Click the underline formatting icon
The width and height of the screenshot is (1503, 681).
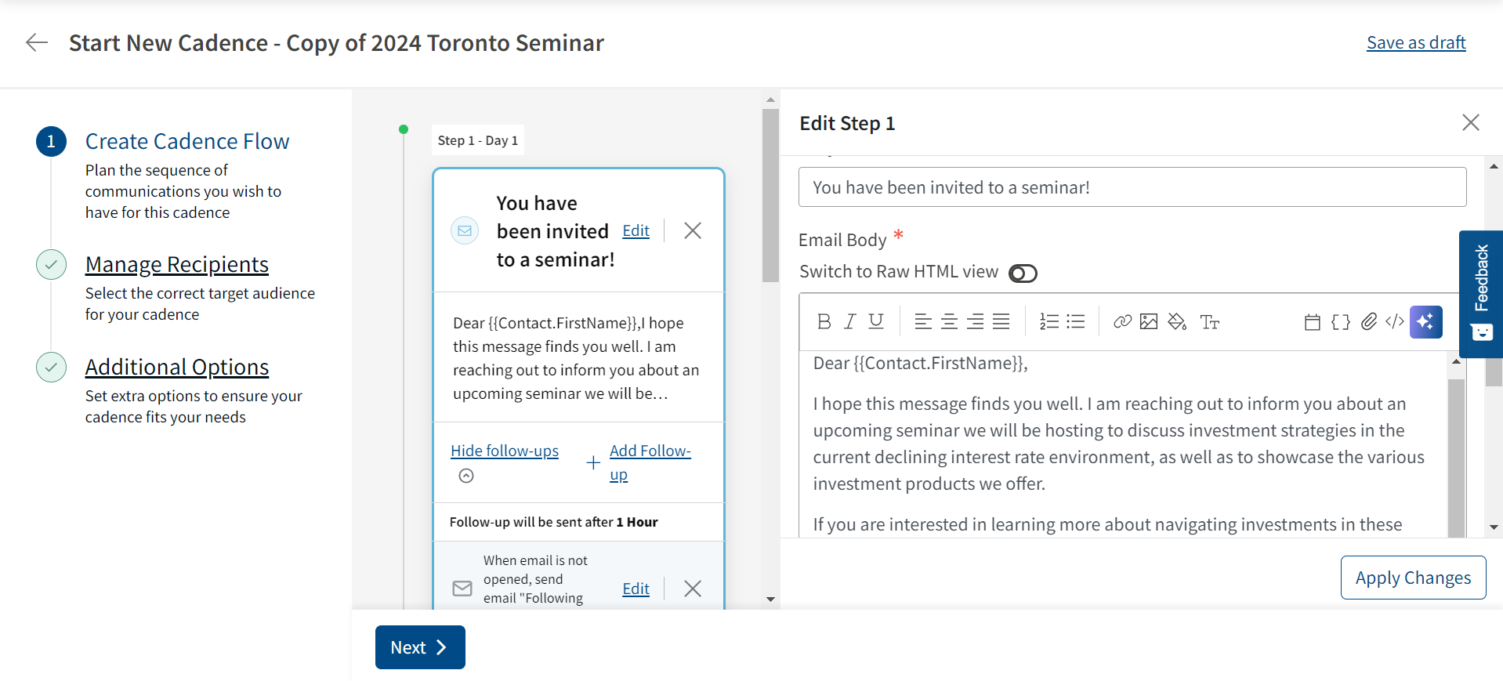876,321
